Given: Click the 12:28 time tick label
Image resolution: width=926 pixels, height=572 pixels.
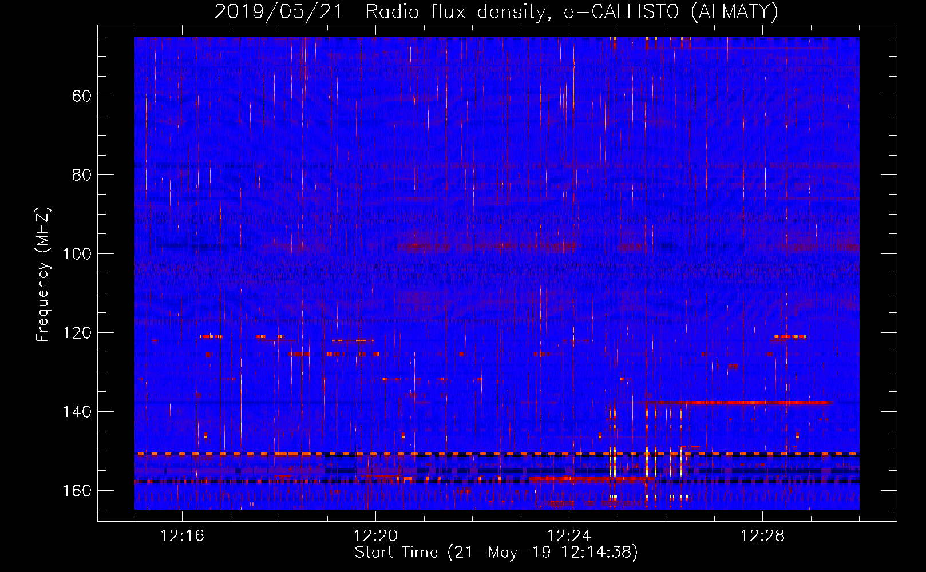Looking at the screenshot, I should click(x=763, y=536).
